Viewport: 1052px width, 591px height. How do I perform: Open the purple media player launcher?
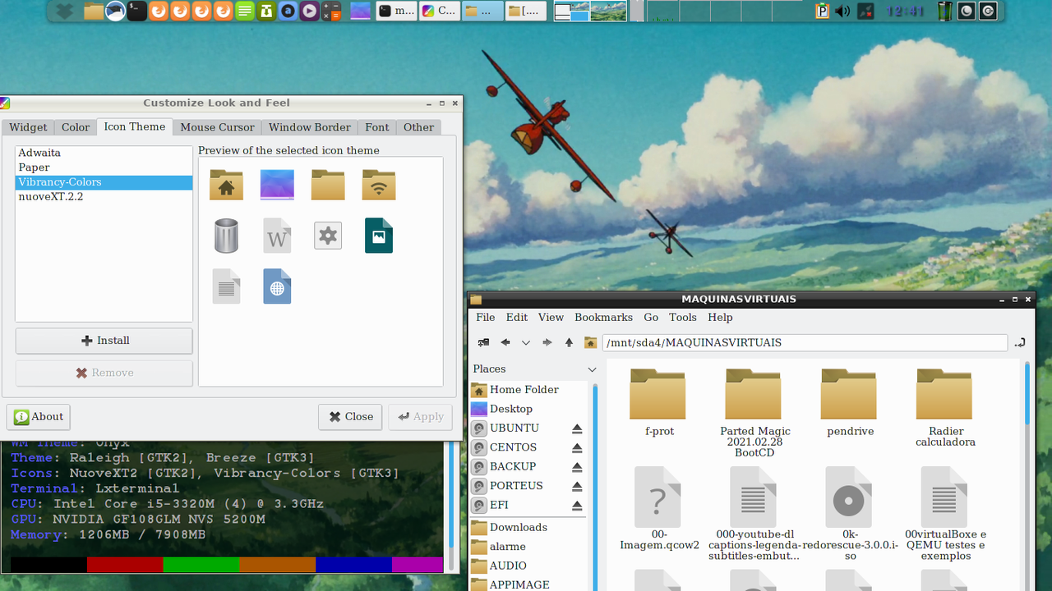click(x=309, y=11)
